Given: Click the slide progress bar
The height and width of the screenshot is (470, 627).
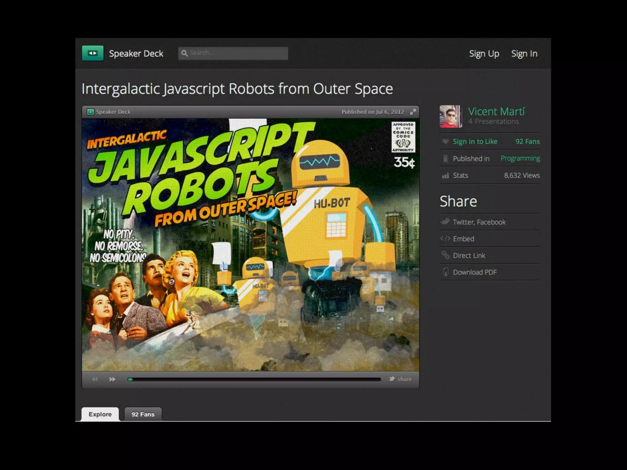Looking at the screenshot, I should click(254, 379).
